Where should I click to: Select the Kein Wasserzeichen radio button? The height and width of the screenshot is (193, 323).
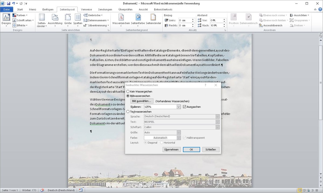[128, 92]
